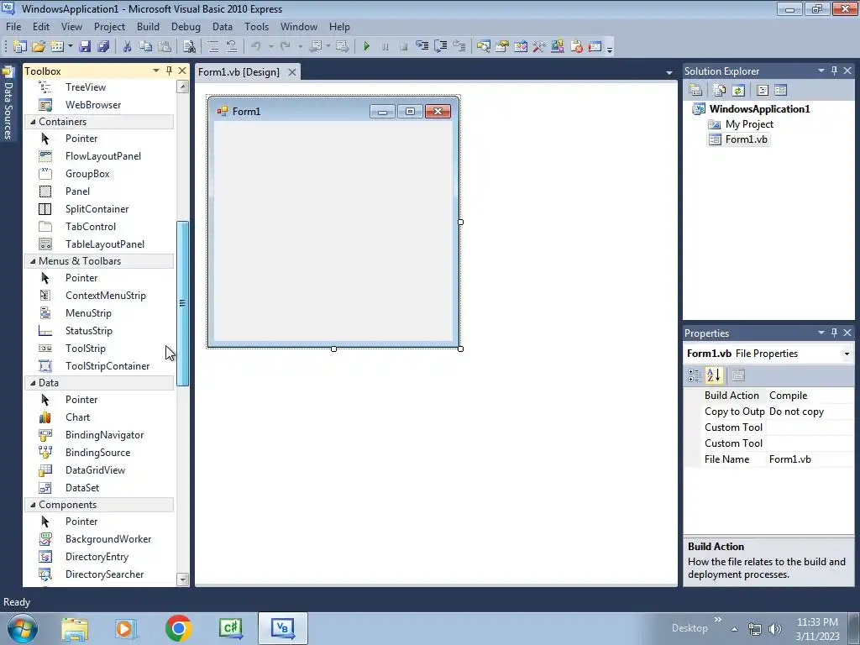
Task: Open the Project menu
Action: click(109, 27)
